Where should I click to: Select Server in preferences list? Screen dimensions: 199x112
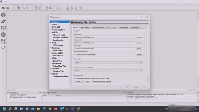(x=54, y=25)
